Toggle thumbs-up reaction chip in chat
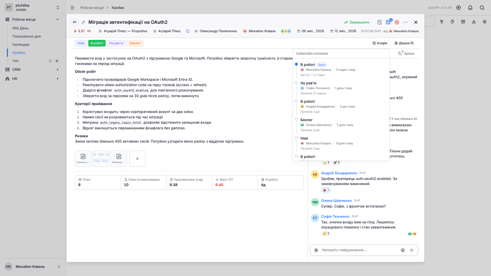This screenshot has width=491, height=276. [326, 163]
